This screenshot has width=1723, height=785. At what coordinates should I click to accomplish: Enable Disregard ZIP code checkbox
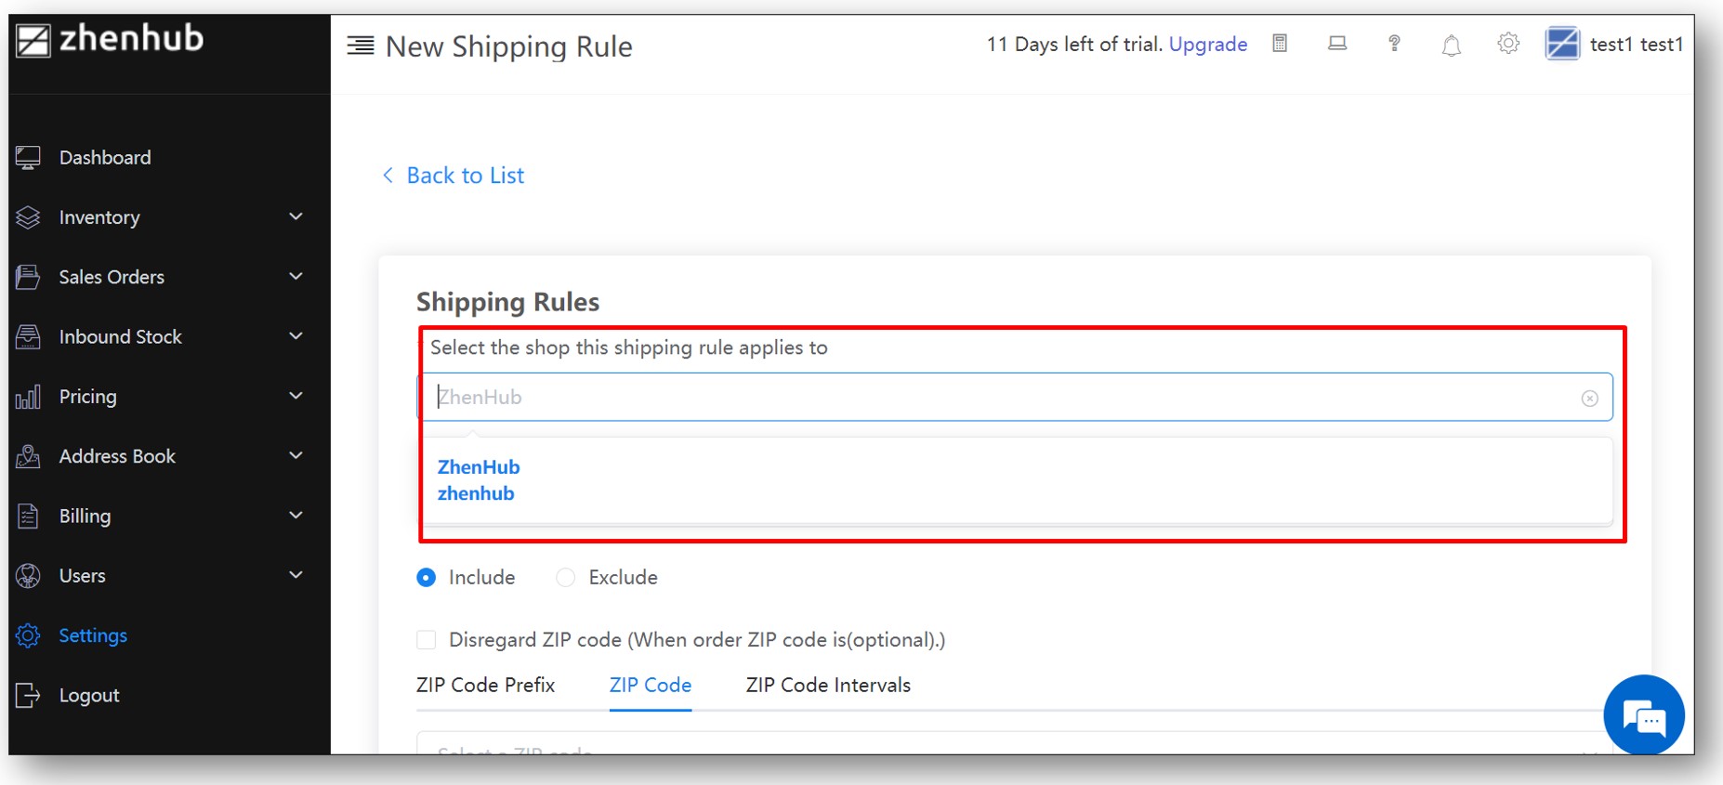click(426, 639)
